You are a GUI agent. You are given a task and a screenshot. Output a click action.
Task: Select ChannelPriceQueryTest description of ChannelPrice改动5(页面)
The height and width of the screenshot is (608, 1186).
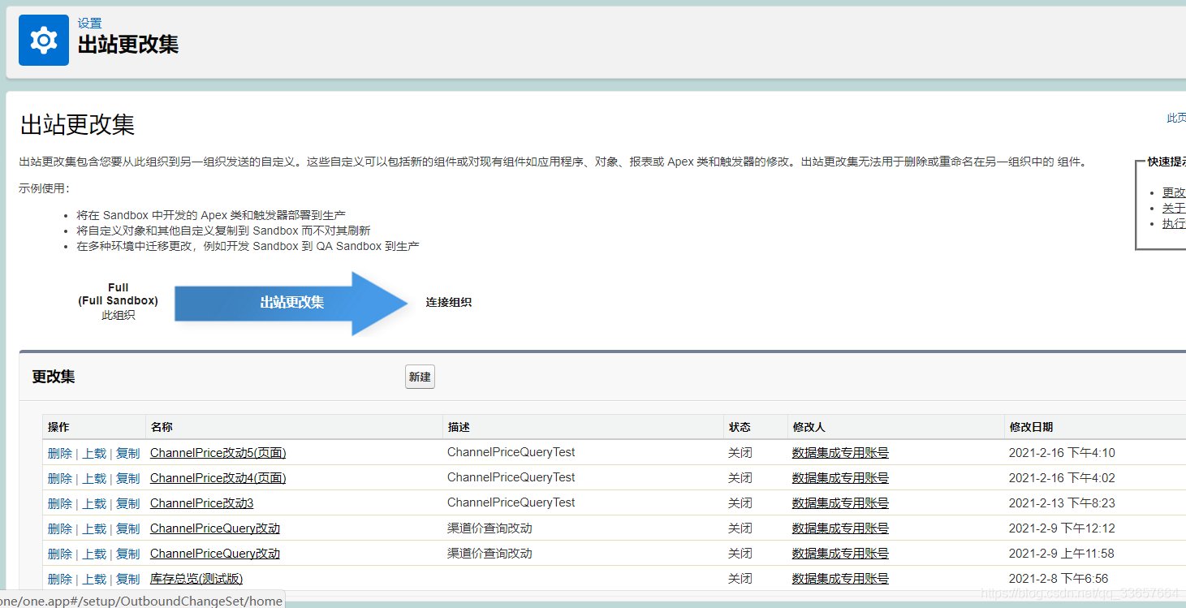point(511,452)
